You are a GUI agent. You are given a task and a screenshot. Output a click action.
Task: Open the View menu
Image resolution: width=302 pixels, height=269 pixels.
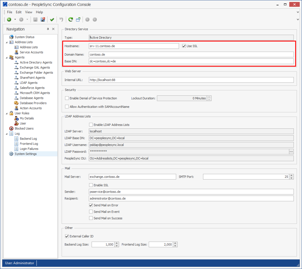pos(29,12)
